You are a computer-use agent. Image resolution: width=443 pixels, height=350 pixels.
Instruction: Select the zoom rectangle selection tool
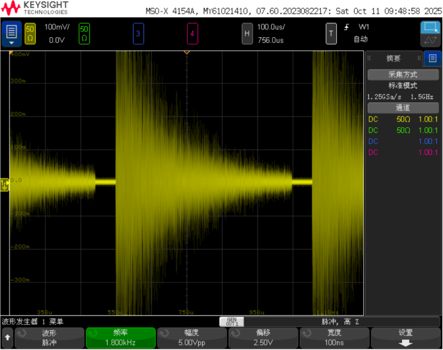point(430,28)
